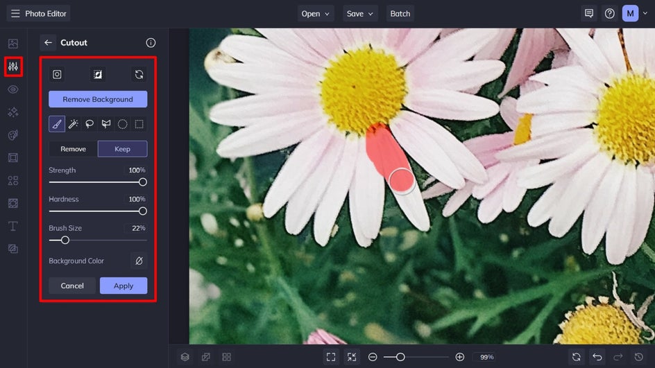Switch brush mode to Remove
Image resolution: width=655 pixels, height=368 pixels.
tap(73, 149)
